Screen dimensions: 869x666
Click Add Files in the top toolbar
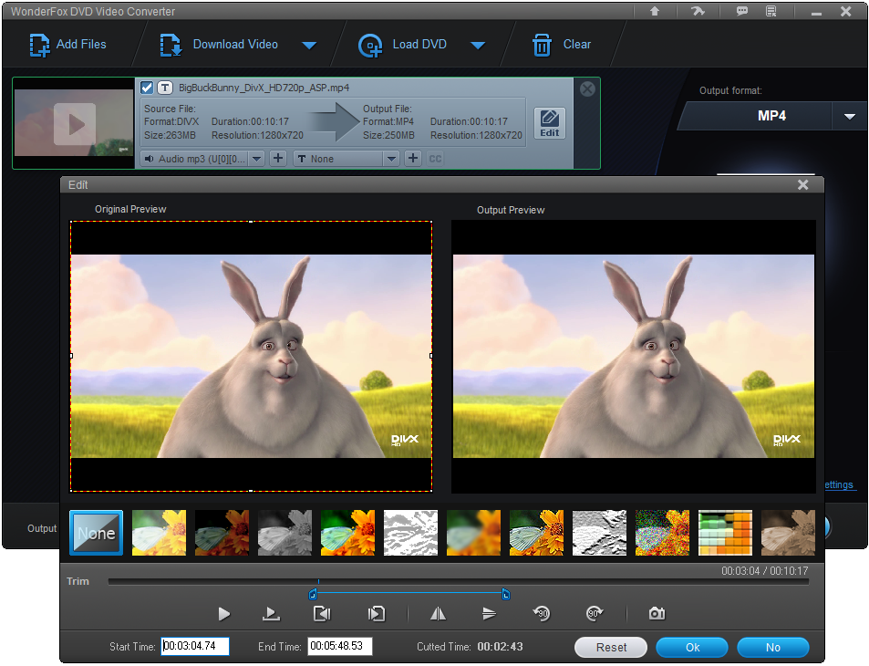tap(68, 44)
